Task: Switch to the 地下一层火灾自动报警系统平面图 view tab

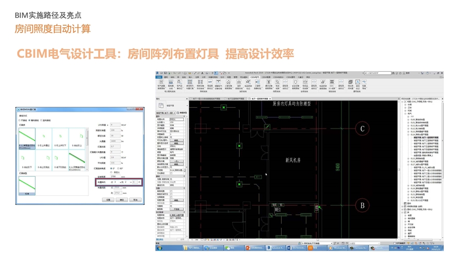Action: 206,99
